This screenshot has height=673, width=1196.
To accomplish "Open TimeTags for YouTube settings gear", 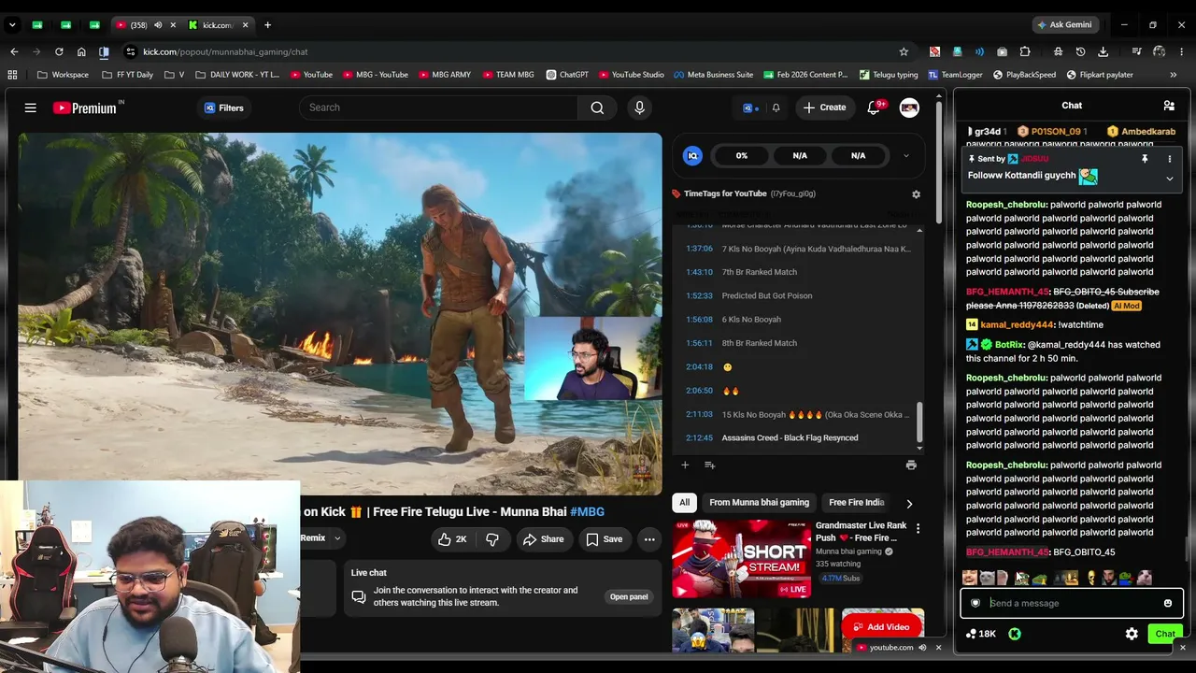I will tap(916, 194).
